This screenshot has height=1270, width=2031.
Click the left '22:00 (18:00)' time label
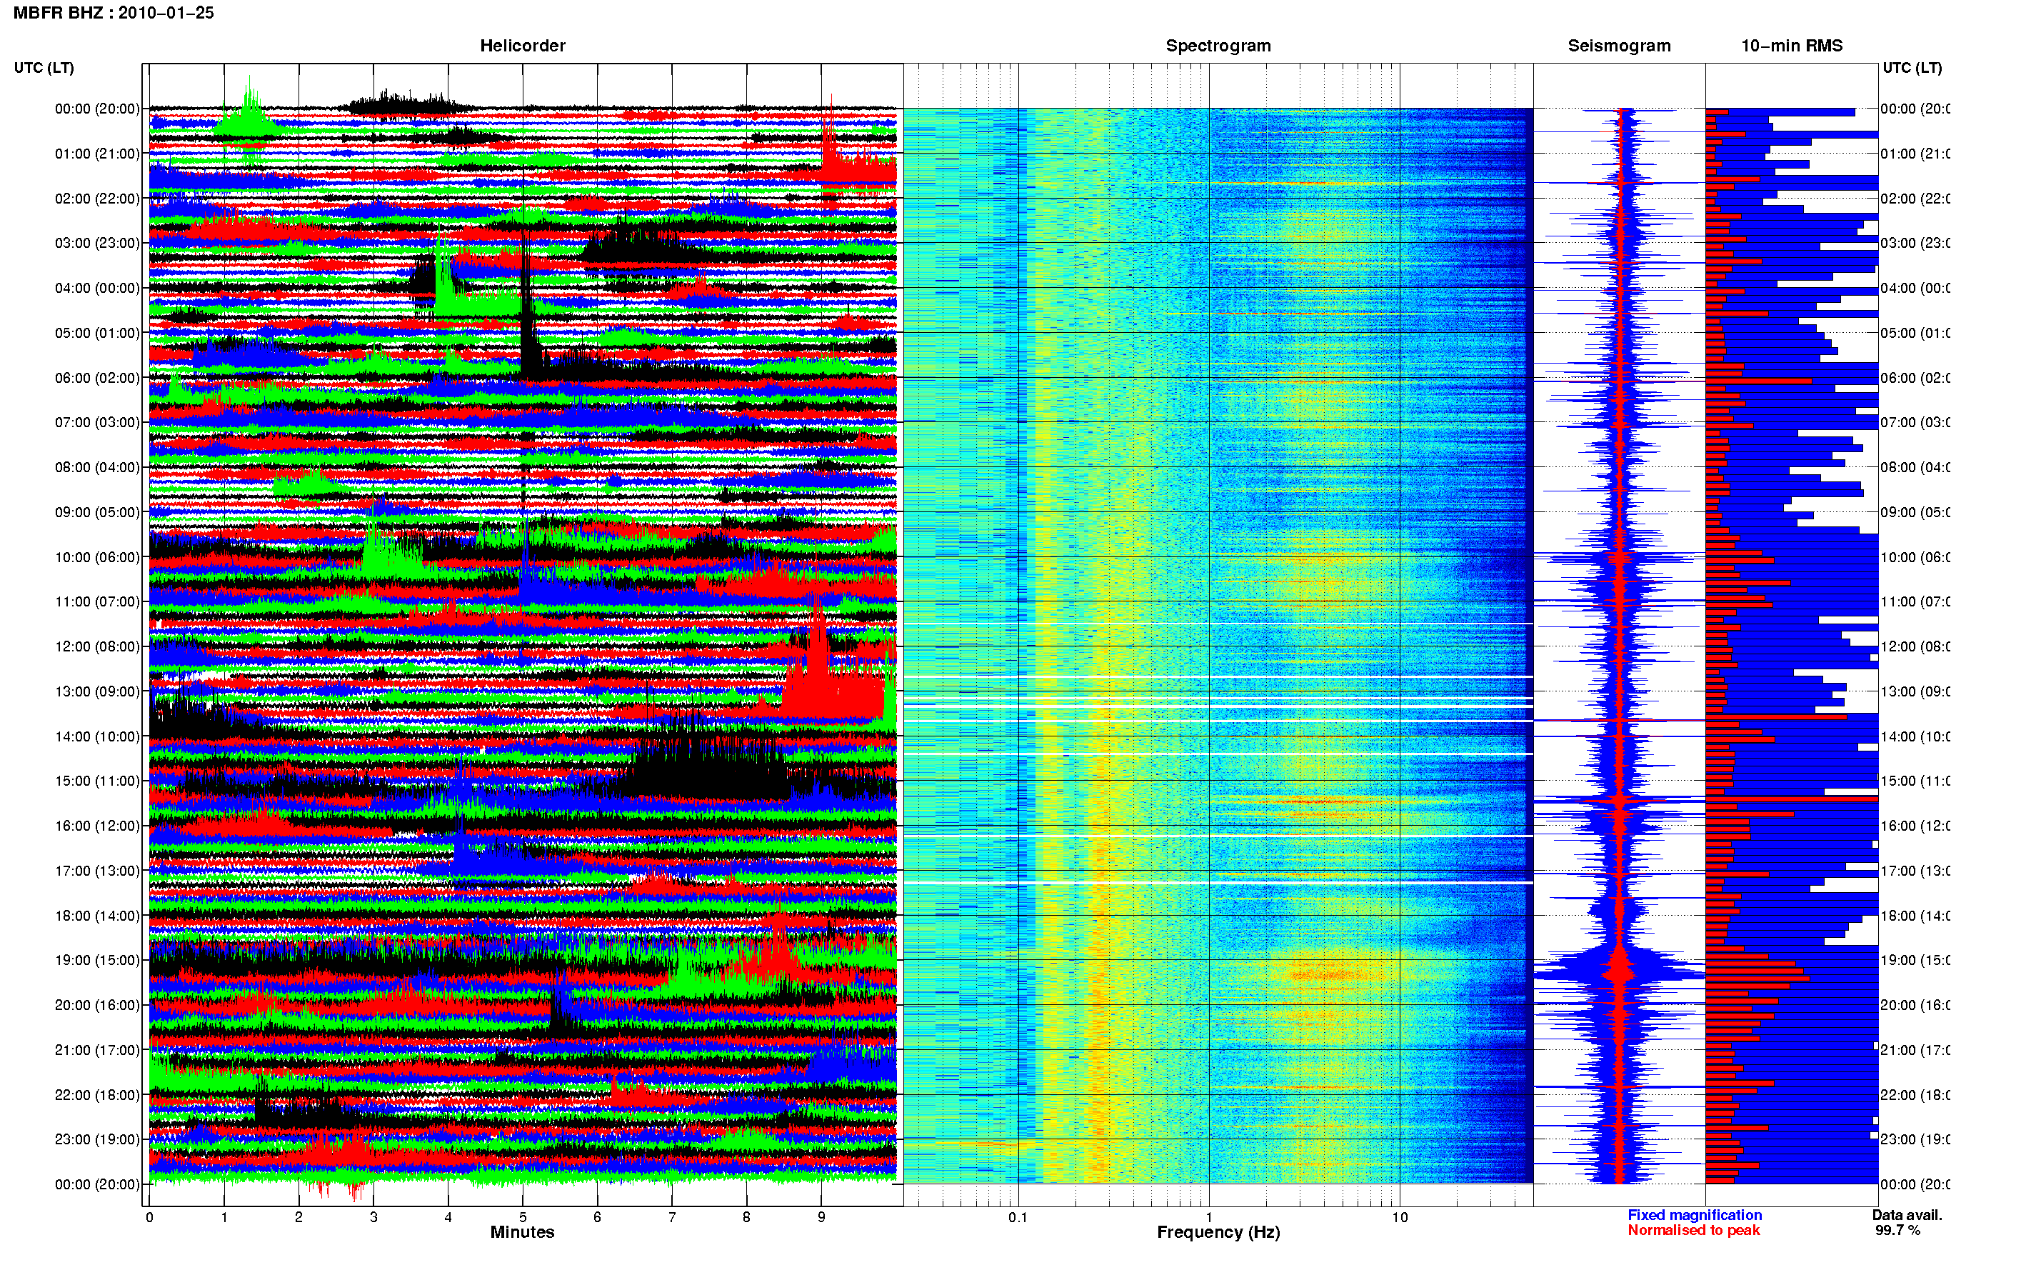pyautogui.click(x=97, y=1094)
